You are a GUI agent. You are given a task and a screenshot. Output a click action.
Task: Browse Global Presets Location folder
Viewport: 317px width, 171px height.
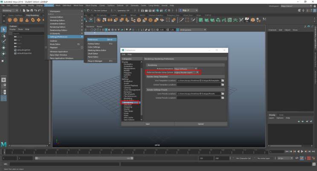pos(223,97)
